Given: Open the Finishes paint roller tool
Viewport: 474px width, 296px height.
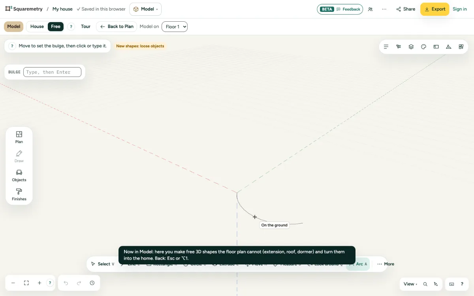Looking at the screenshot, I should tap(19, 195).
